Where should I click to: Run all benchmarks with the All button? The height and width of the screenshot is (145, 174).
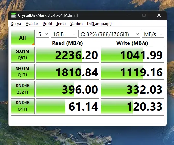pos(23,38)
